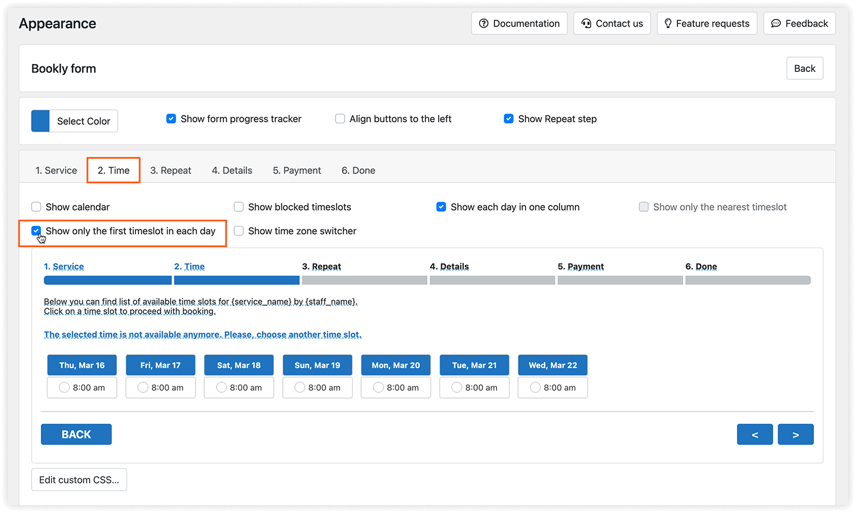Open Feature requests
Viewport: 856px width, 513px height.
coord(706,23)
